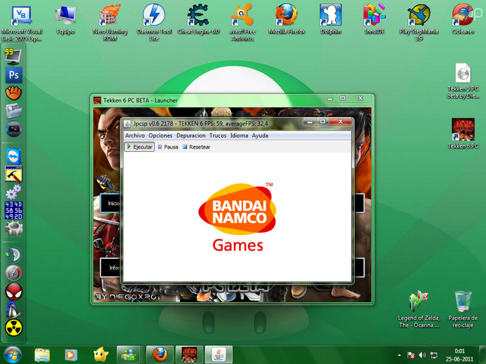Launch Mozilla Firefox desktop shortcut

click(x=287, y=19)
